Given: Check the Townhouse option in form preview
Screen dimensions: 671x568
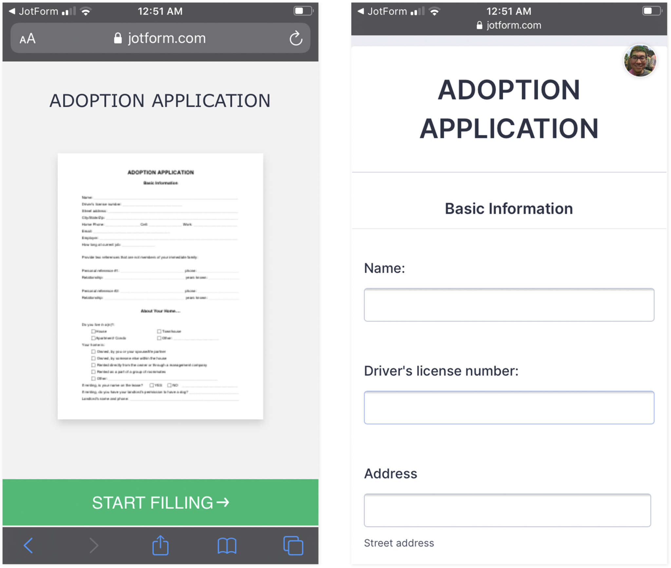Looking at the screenshot, I should (159, 331).
